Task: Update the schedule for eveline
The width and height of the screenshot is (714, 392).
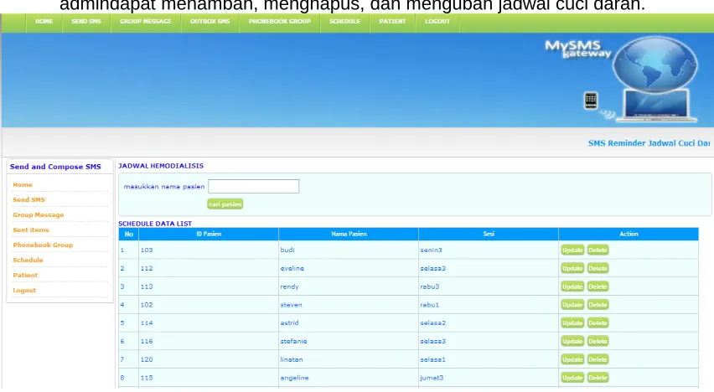Action: click(572, 268)
